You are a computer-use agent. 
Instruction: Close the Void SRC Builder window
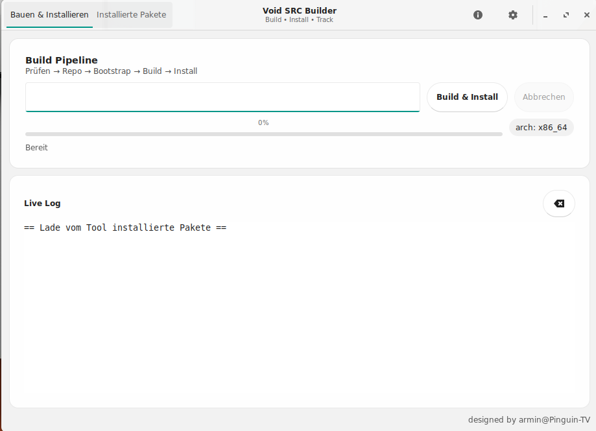point(586,16)
